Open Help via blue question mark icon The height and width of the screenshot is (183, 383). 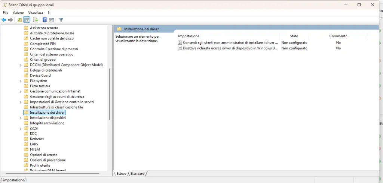pyautogui.click(x=45, y=20)
